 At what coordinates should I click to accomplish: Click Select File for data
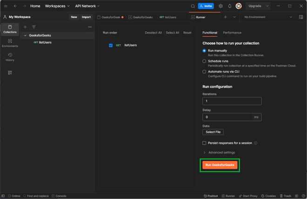pos(213,132)
